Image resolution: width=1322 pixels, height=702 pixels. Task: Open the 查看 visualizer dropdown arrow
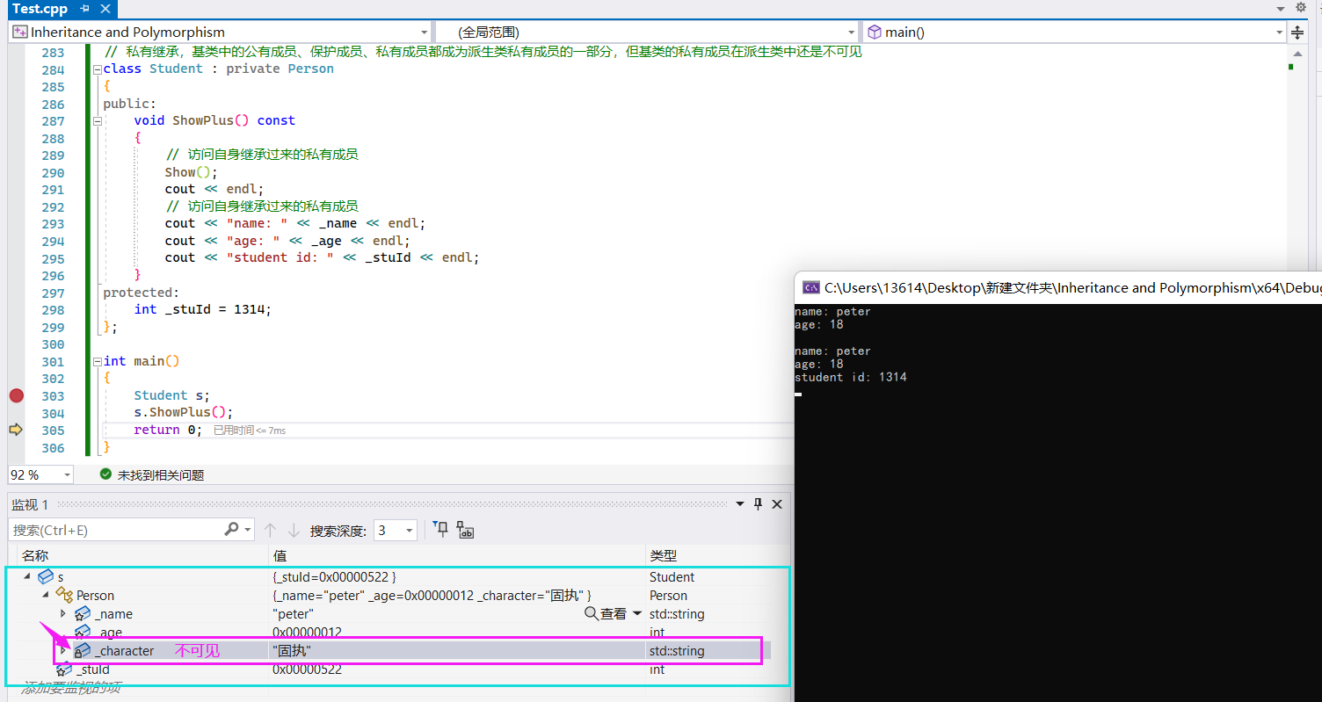point(636,613)
